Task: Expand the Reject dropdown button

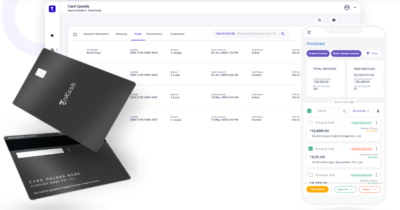Action: coord(369,189)
